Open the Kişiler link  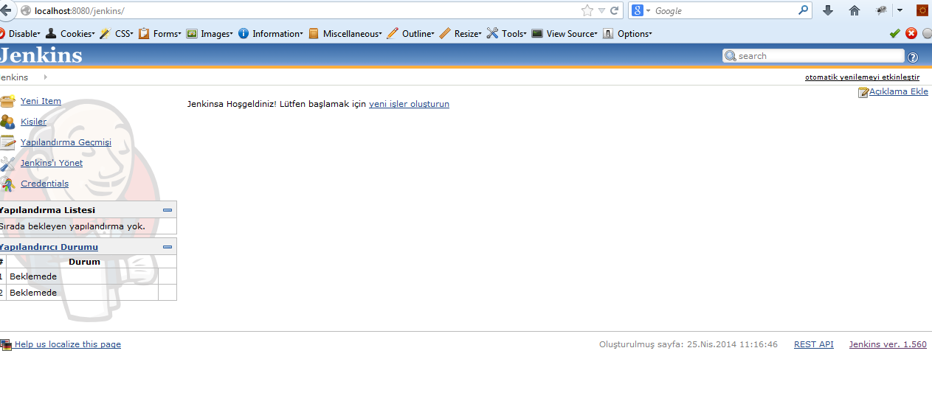click(33, 122)
